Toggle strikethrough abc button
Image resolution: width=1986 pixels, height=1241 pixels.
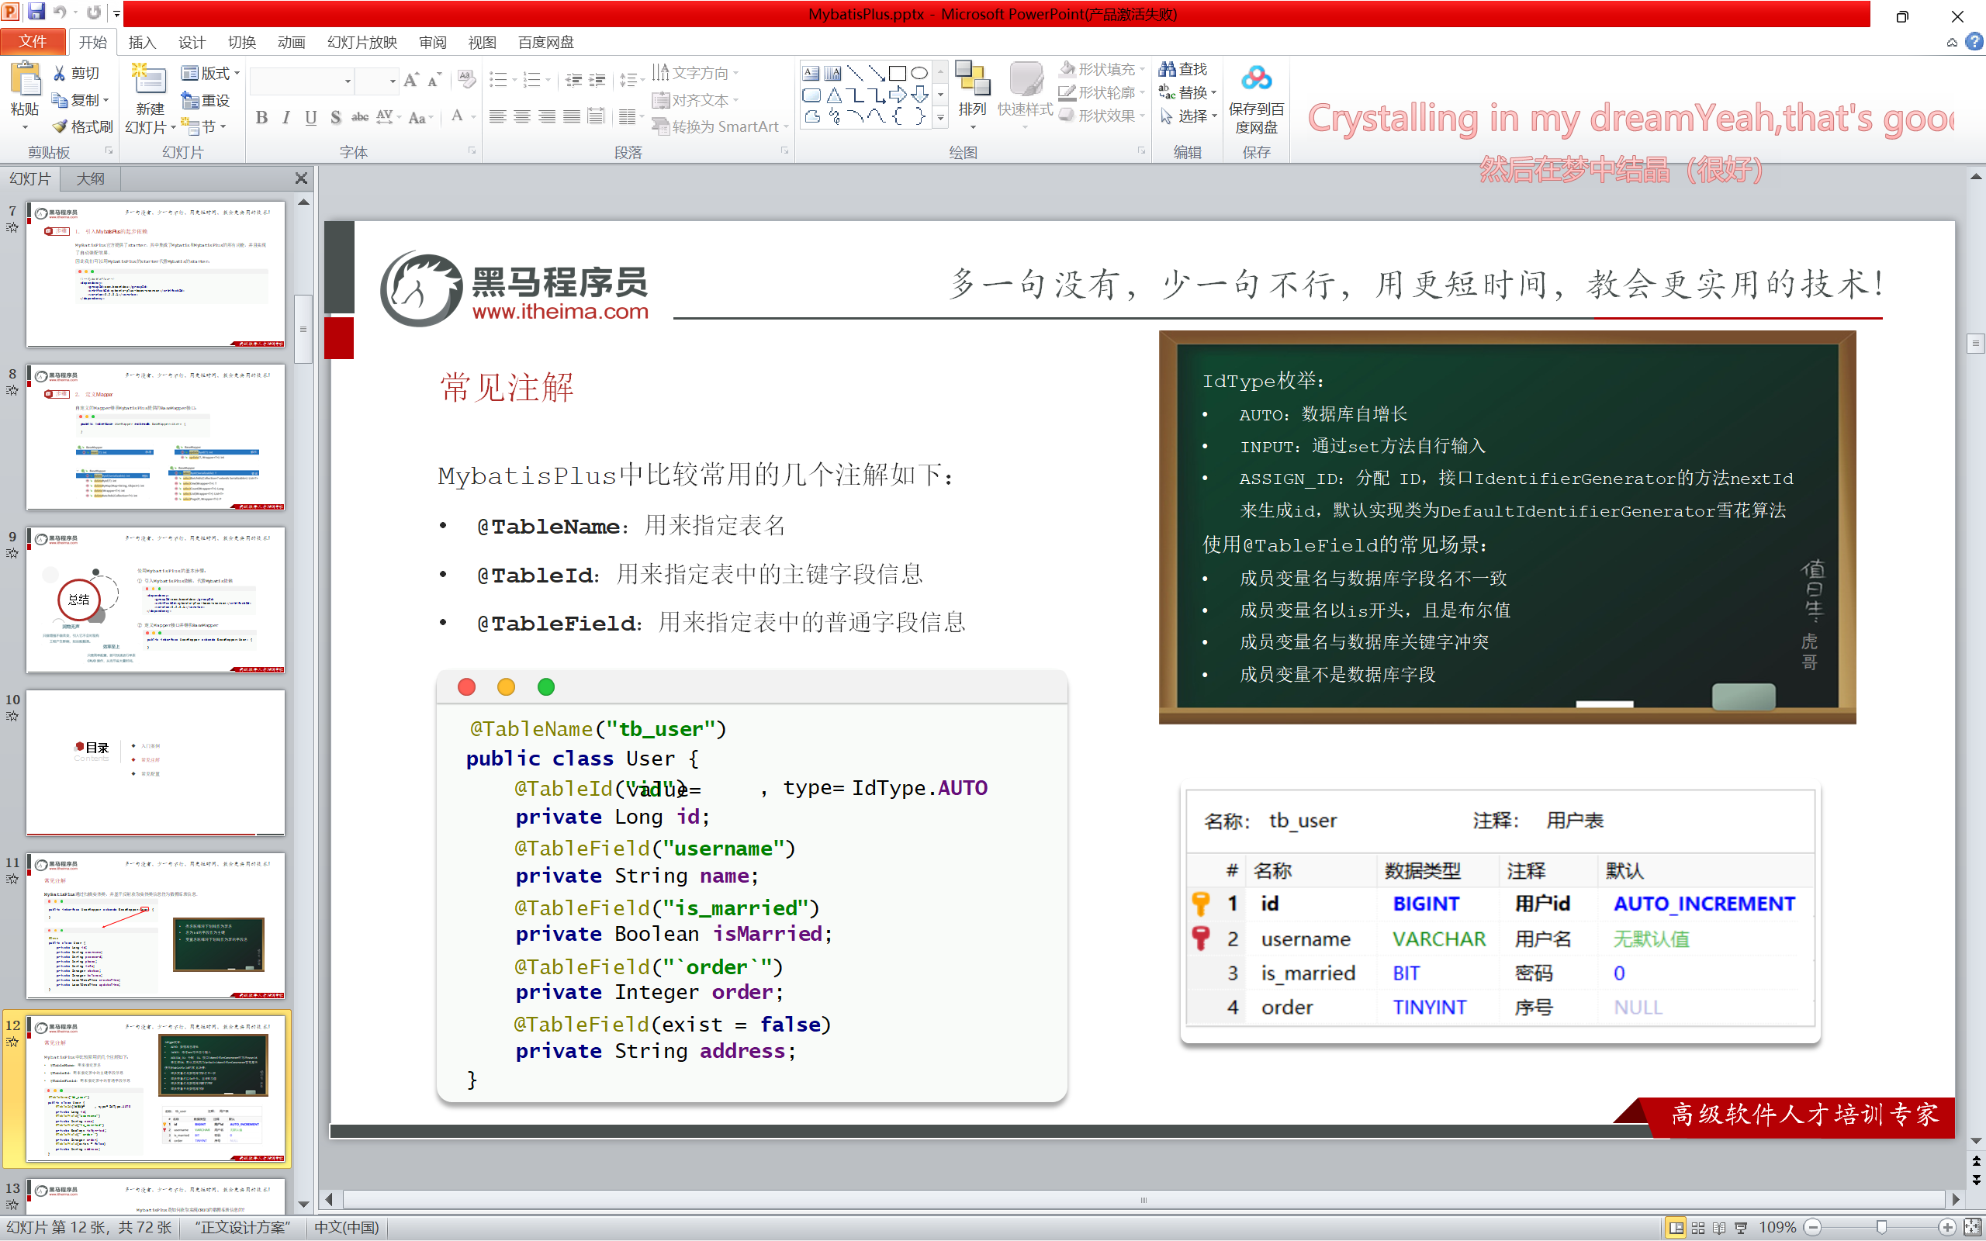point(359,117)
